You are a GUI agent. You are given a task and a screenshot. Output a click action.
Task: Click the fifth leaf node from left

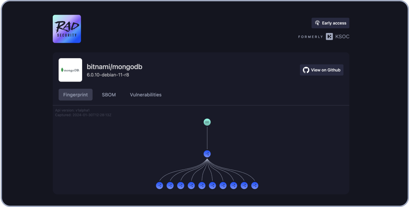tap(202, 186)
